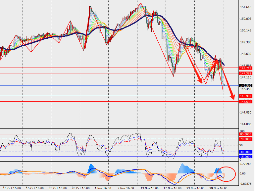
Task: Click the 150.145 price axis value
Action: pos(246,30)
